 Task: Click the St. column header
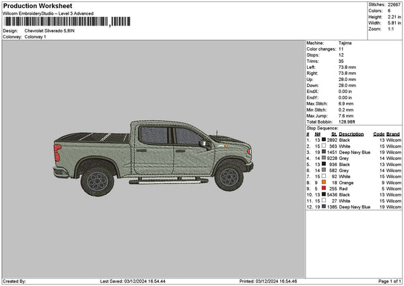point(334,134)
